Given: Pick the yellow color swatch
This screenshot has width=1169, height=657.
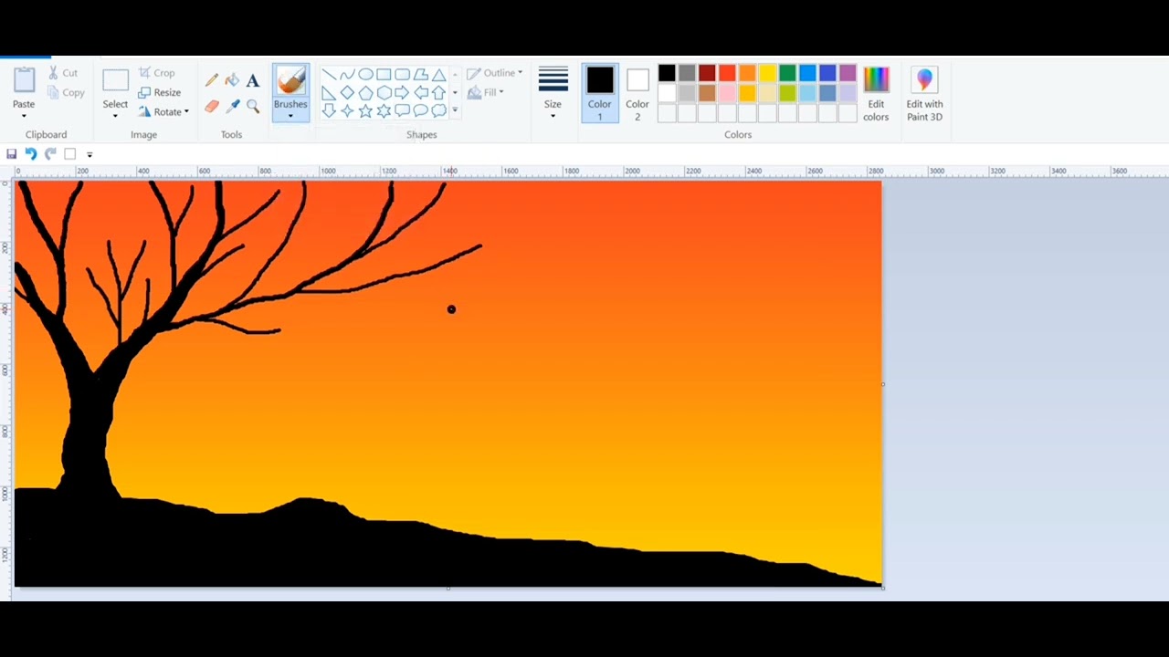Looking at the screenshot, I should point(767,73).
